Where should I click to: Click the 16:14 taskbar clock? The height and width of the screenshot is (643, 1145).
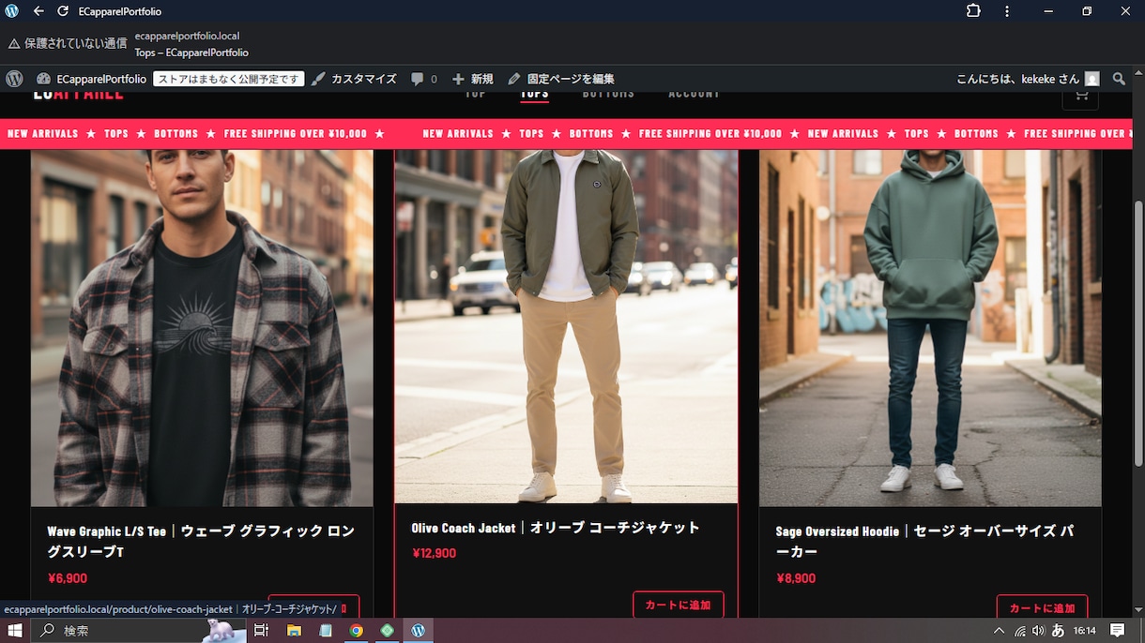pyautogui.click(x=1085, y=631)
